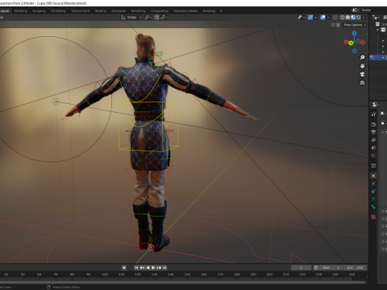Screen dimensions: 387x290
Task: Switch to the Sculpting workspace tab
Action: tap(39, 11)
